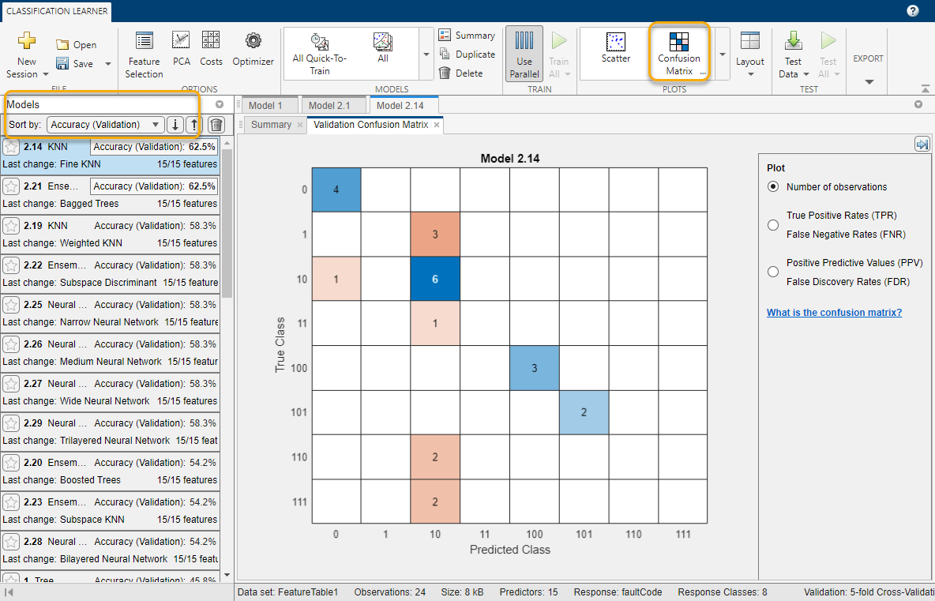935x601 pixels.
Task: Select Number of observations radio button
Action: (x=773, y=186)
